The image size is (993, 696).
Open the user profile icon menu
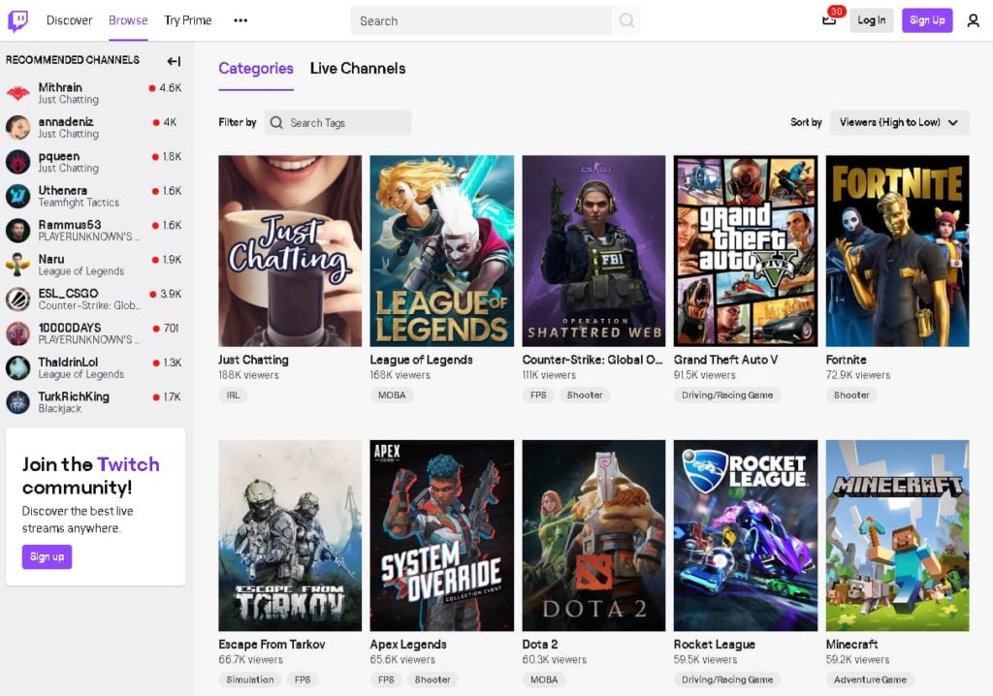(x=973, y=20)
